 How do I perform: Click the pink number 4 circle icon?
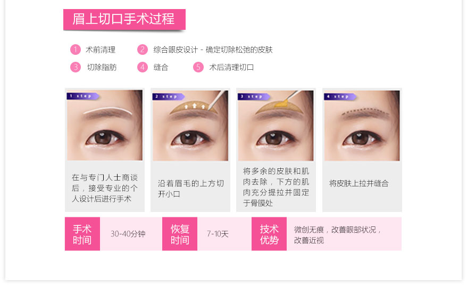coord(143,67)
